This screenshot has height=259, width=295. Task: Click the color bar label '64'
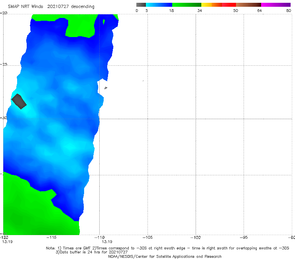(x=260, y=11)
